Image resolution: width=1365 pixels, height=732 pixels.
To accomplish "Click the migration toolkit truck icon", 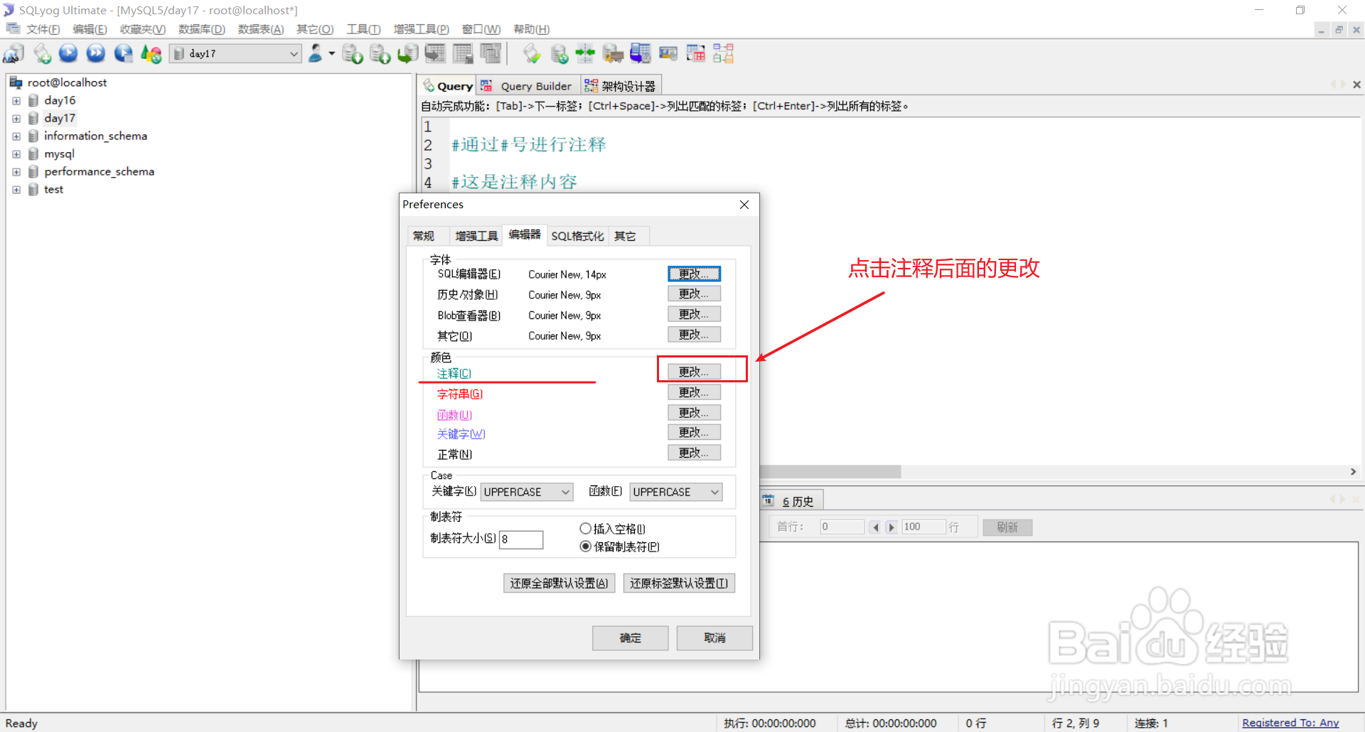I will (613, 53).
